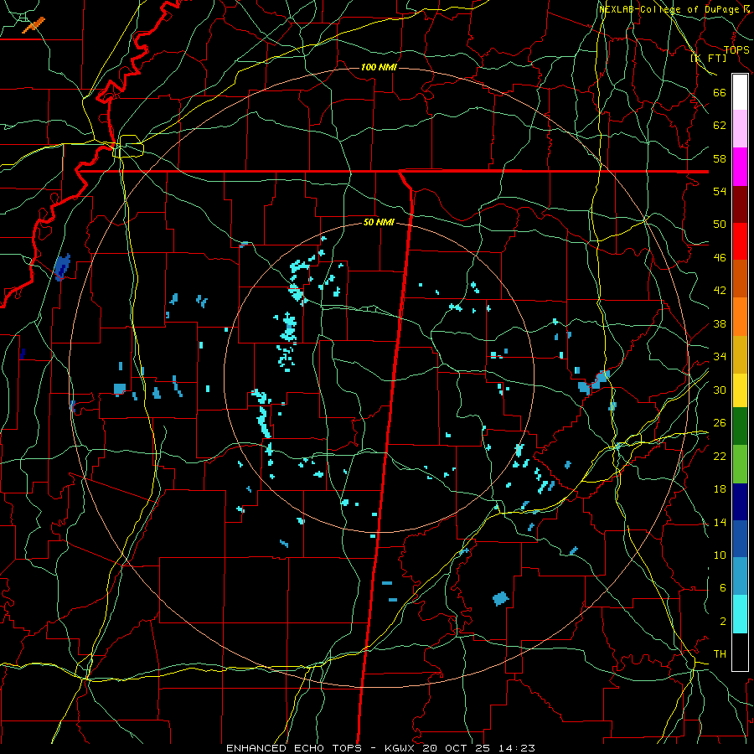
Task: Pick the gold legend swatch
Action: click(740, 354)
